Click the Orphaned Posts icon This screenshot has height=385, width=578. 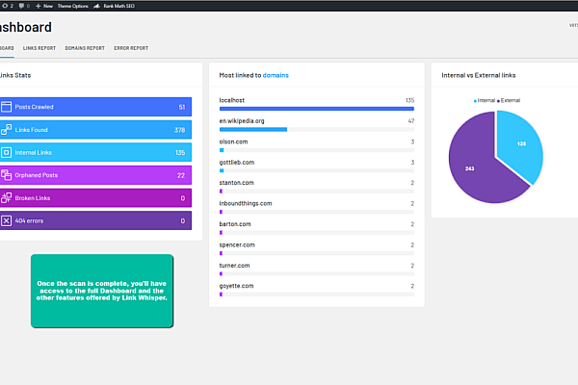(x=7, y=175)
